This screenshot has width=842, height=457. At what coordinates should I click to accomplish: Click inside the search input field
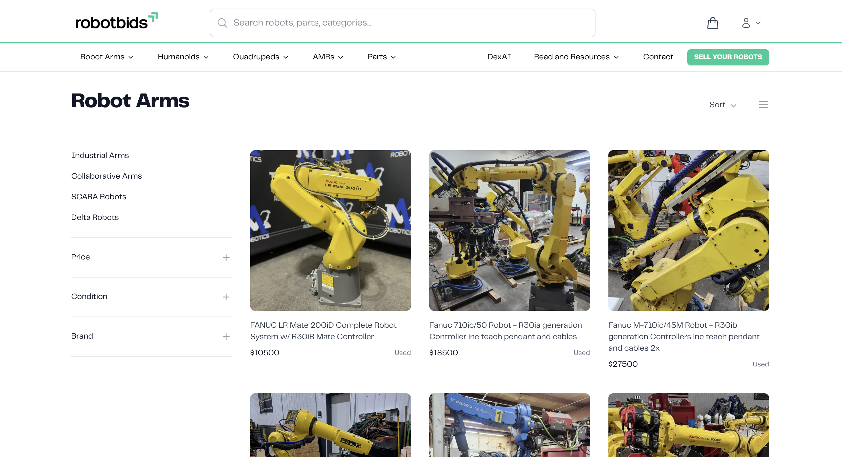click(x=360, y=23)
